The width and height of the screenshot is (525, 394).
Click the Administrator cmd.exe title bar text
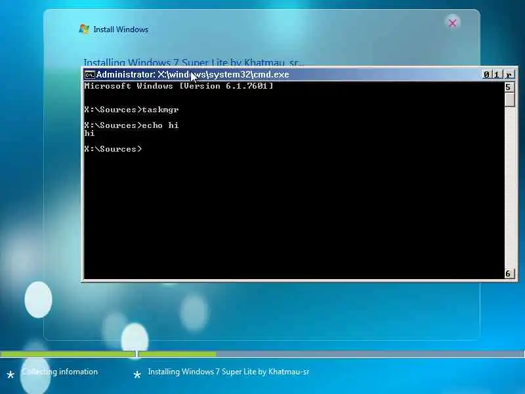coord(192,74)
